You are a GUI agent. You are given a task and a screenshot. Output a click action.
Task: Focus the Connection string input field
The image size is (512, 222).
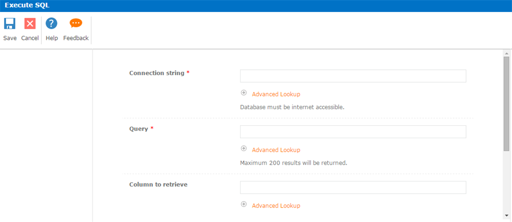click(353, 76)
